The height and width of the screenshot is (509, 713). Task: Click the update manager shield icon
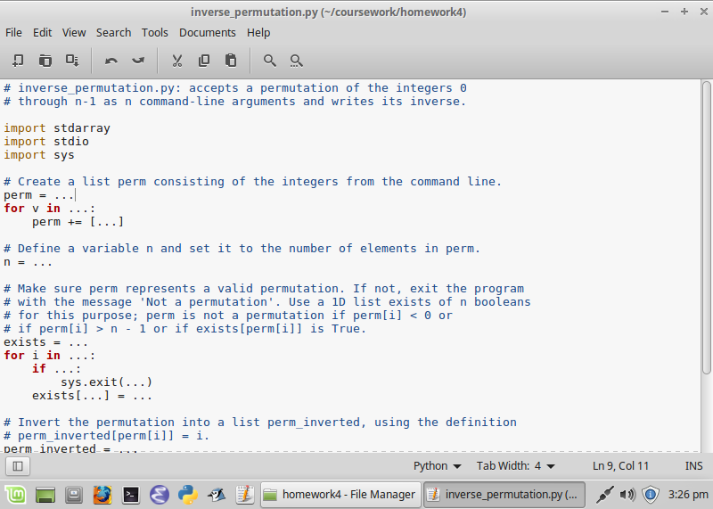pos(651,495)
